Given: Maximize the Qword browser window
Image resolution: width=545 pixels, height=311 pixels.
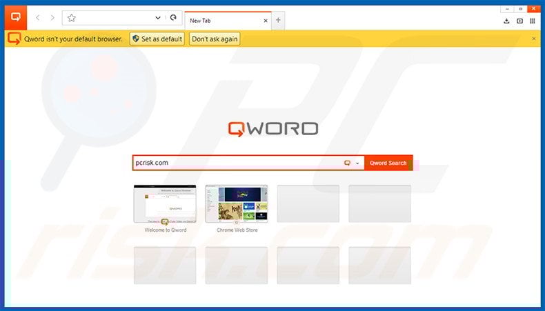Looking at the screenshot, I should click(520, 9).
